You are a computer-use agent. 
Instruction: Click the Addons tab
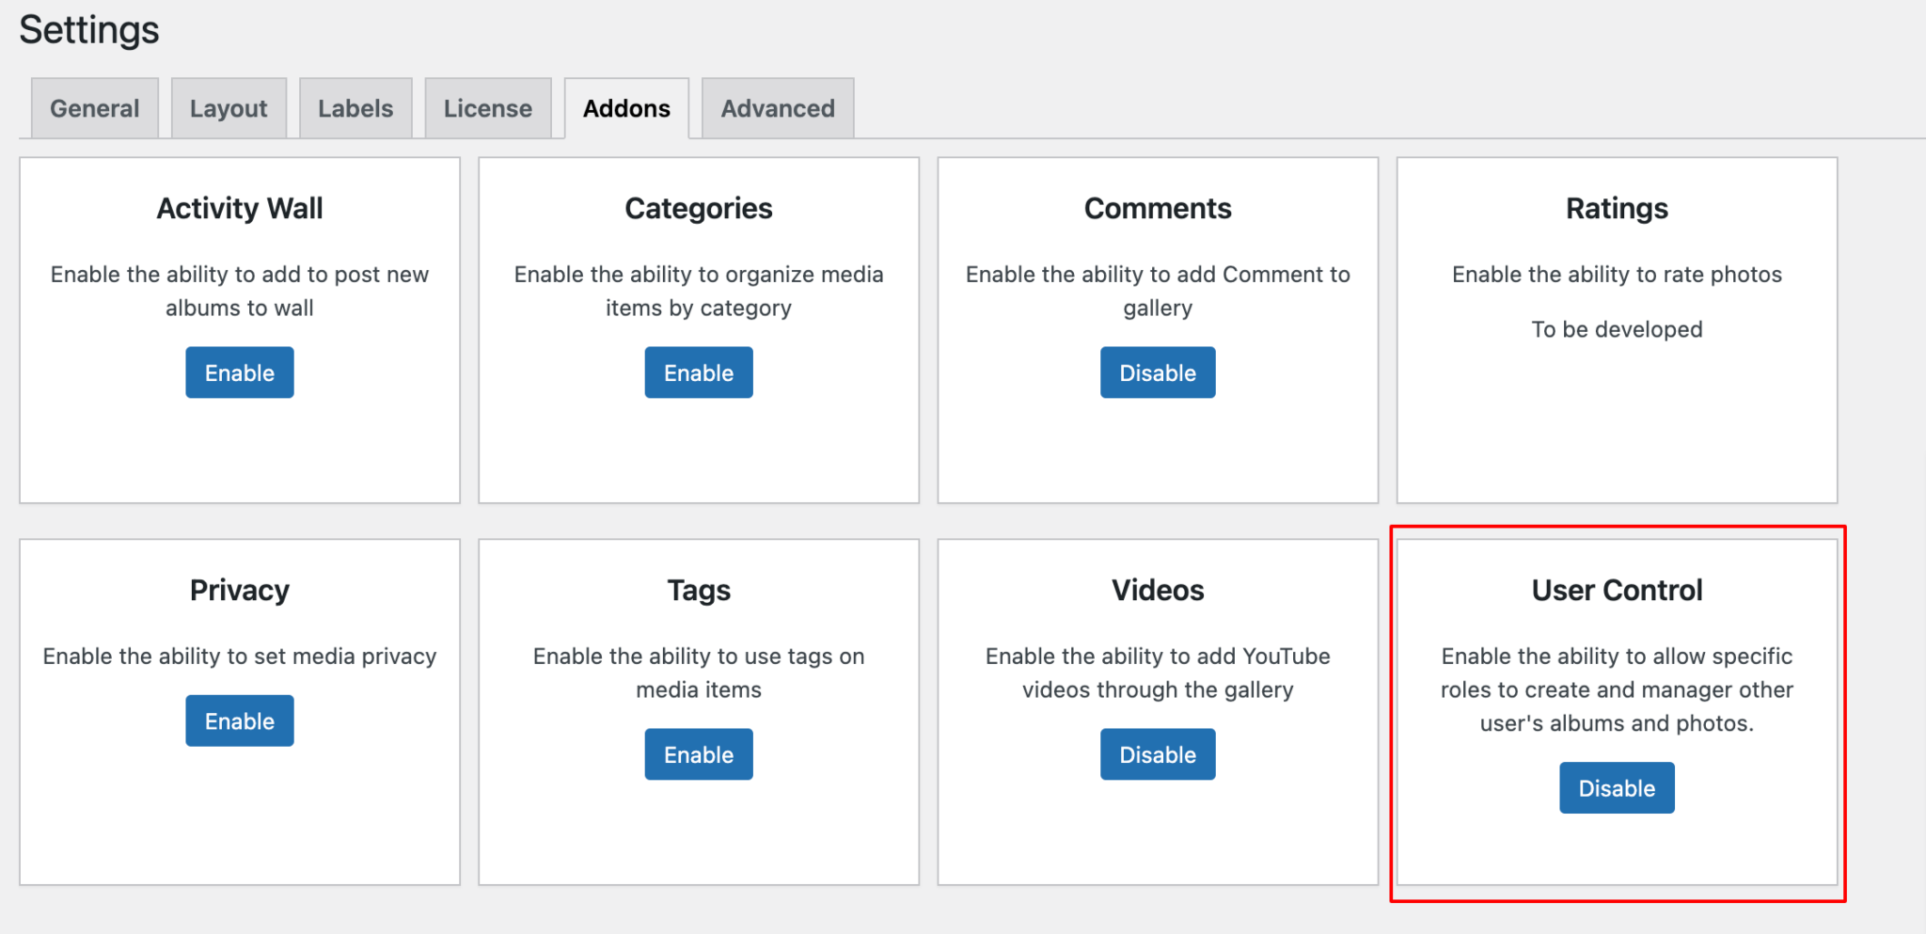(626, 107)
